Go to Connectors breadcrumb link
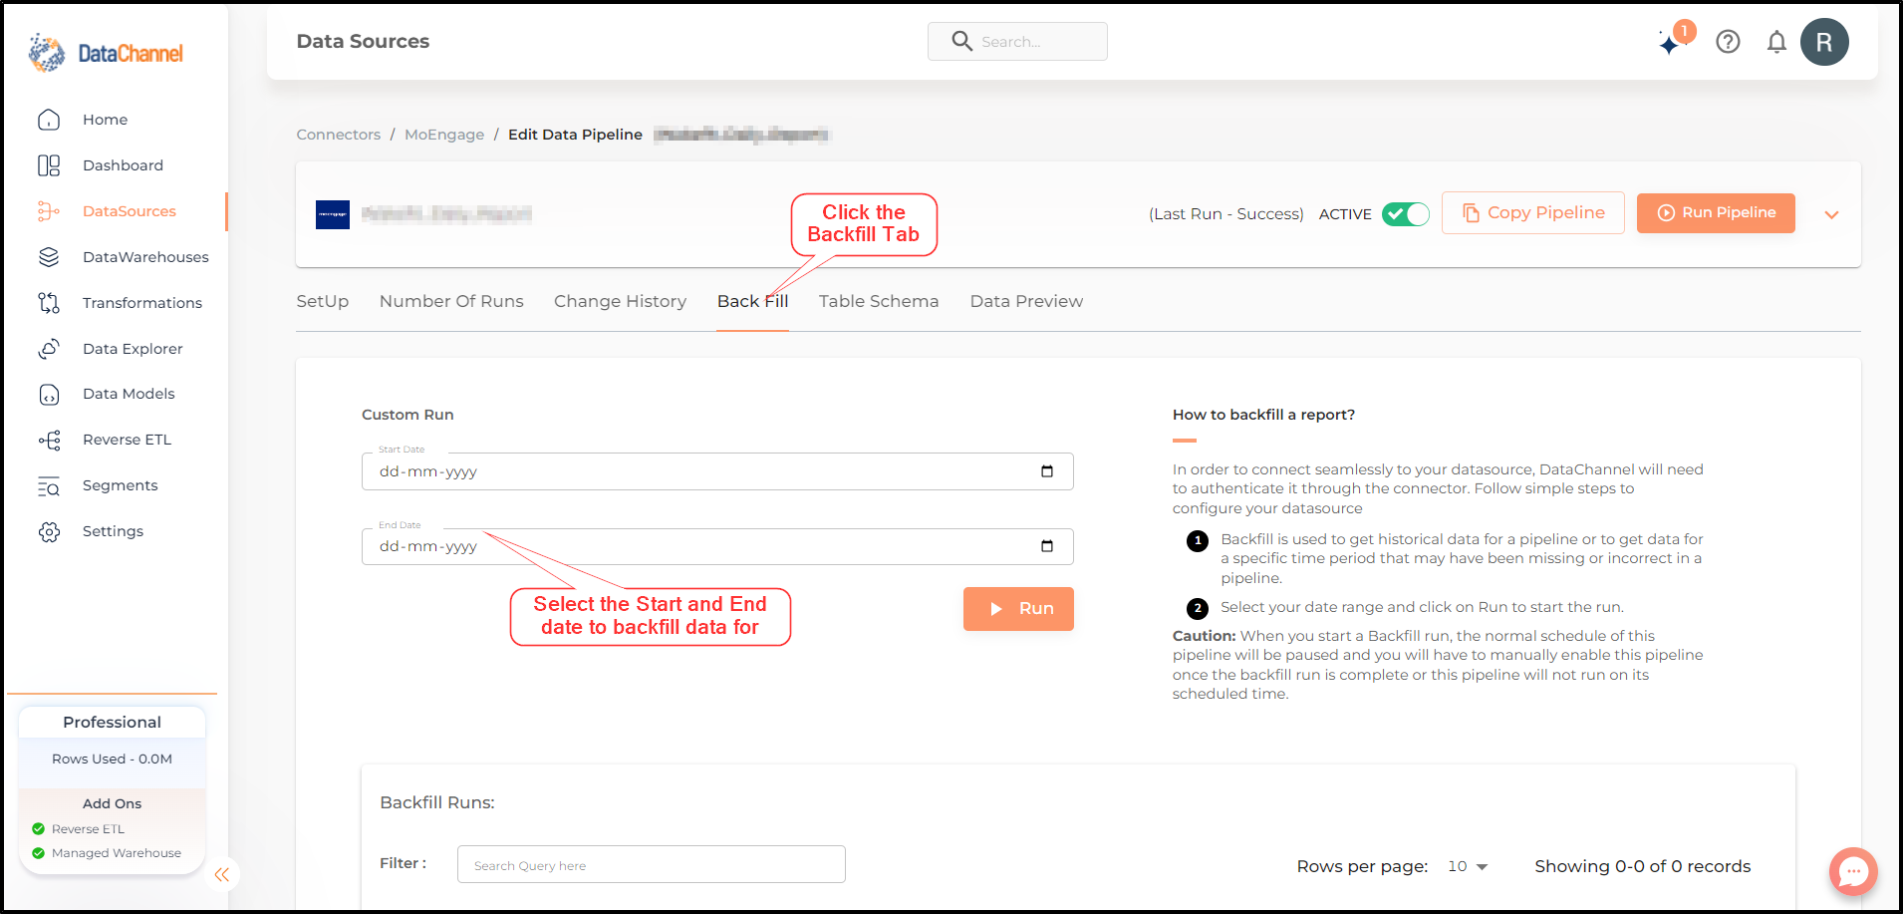Image resolution: width=1903 pixels, height=914 pixels. (x=338, y=135)
